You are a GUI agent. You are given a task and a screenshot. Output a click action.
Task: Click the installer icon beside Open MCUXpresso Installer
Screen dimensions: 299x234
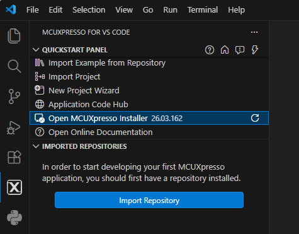click(40, 118)
